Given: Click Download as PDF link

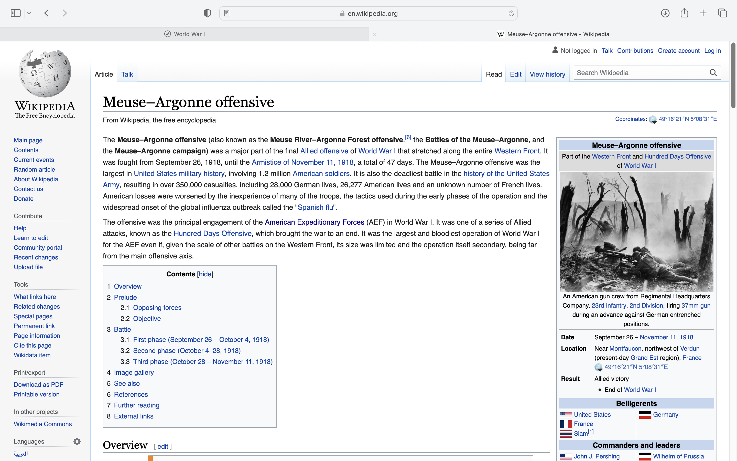Looking at the screenshot, I should pos(38,384).
